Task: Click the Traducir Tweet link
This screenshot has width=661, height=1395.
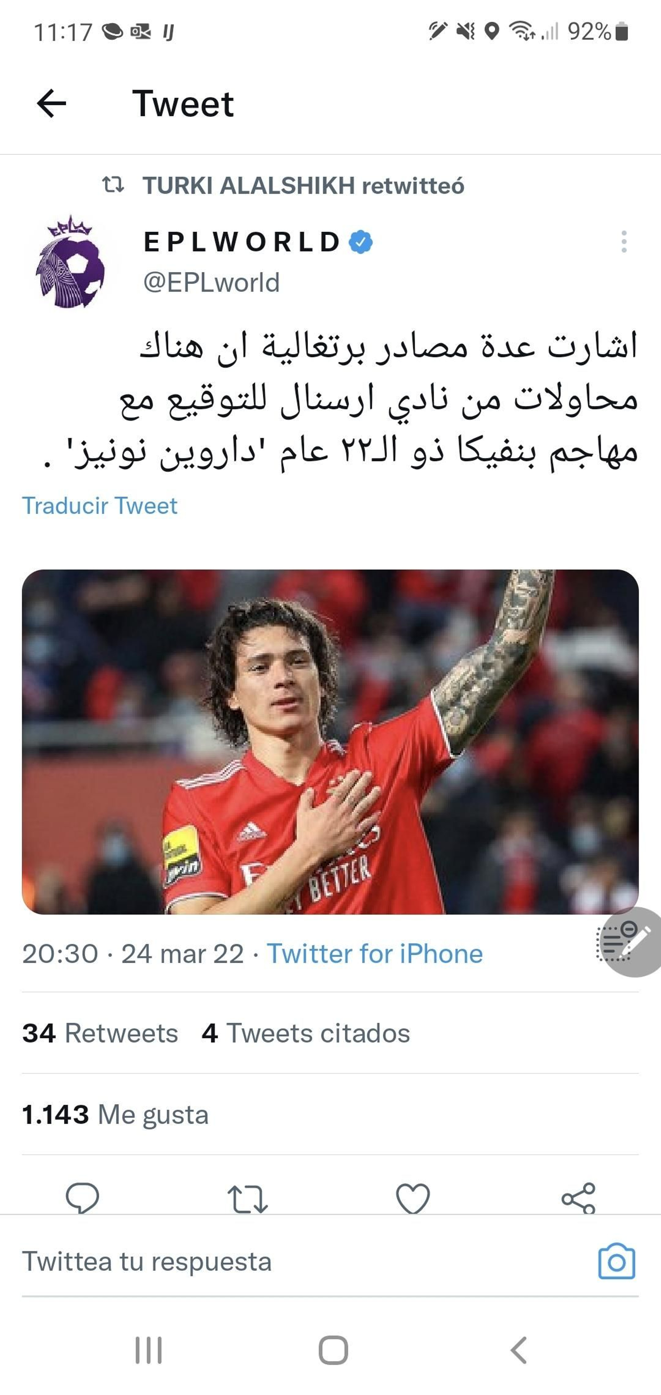Action: (x=100, y=506)
